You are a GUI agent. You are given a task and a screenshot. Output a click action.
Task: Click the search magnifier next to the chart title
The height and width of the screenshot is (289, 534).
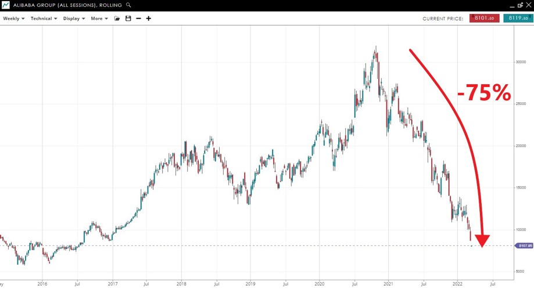click(128, 5)
